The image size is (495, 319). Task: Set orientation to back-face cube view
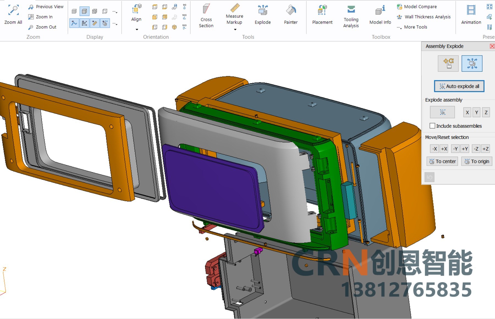click(165, 17)
